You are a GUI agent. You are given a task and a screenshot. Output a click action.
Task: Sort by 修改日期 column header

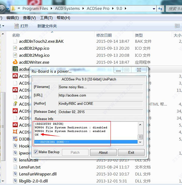pyautogui.click(x=104, y=35)
